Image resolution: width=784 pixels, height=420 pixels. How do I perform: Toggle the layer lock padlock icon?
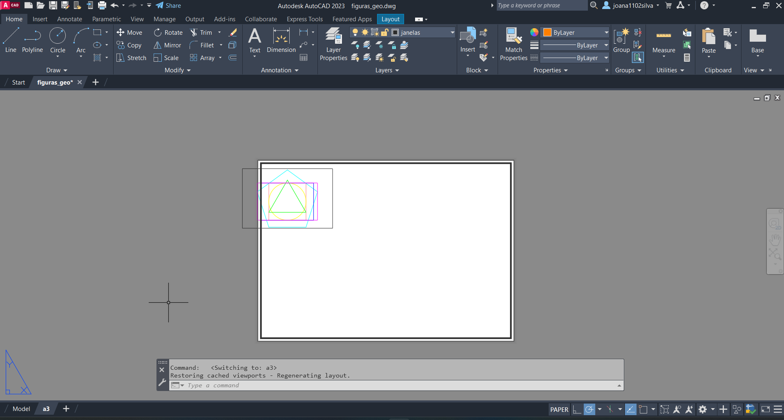coord(384,33)
